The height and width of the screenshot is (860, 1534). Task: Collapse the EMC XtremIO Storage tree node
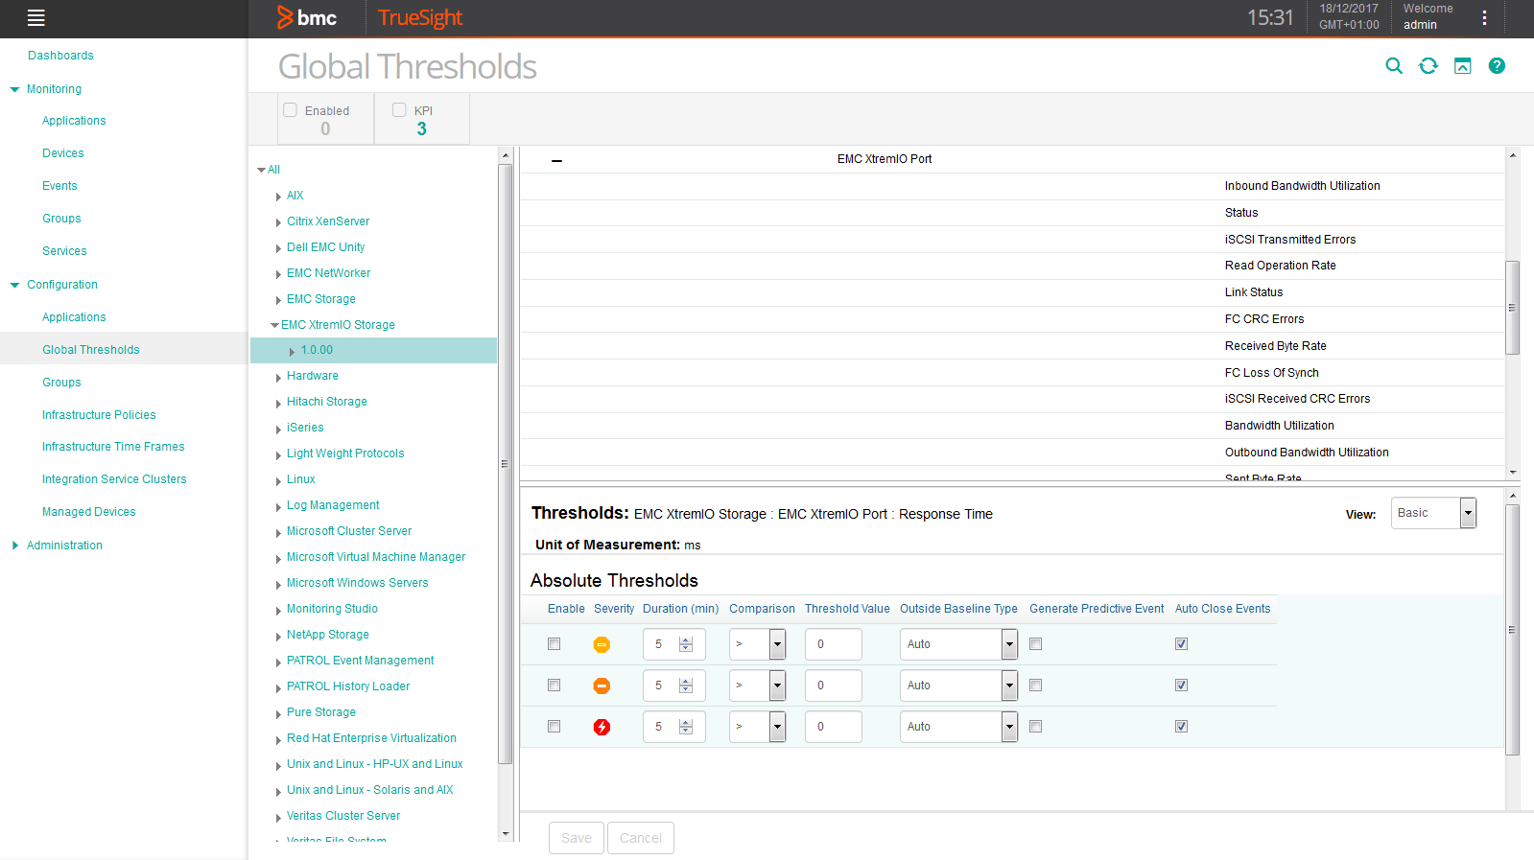275,325
